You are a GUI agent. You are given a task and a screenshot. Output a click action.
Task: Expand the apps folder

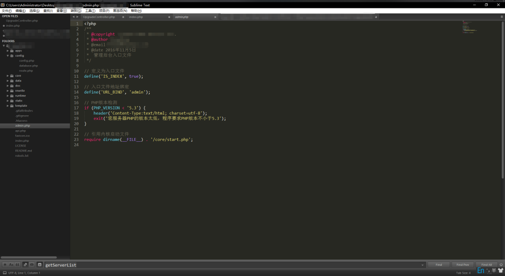[x=8, y=51]
